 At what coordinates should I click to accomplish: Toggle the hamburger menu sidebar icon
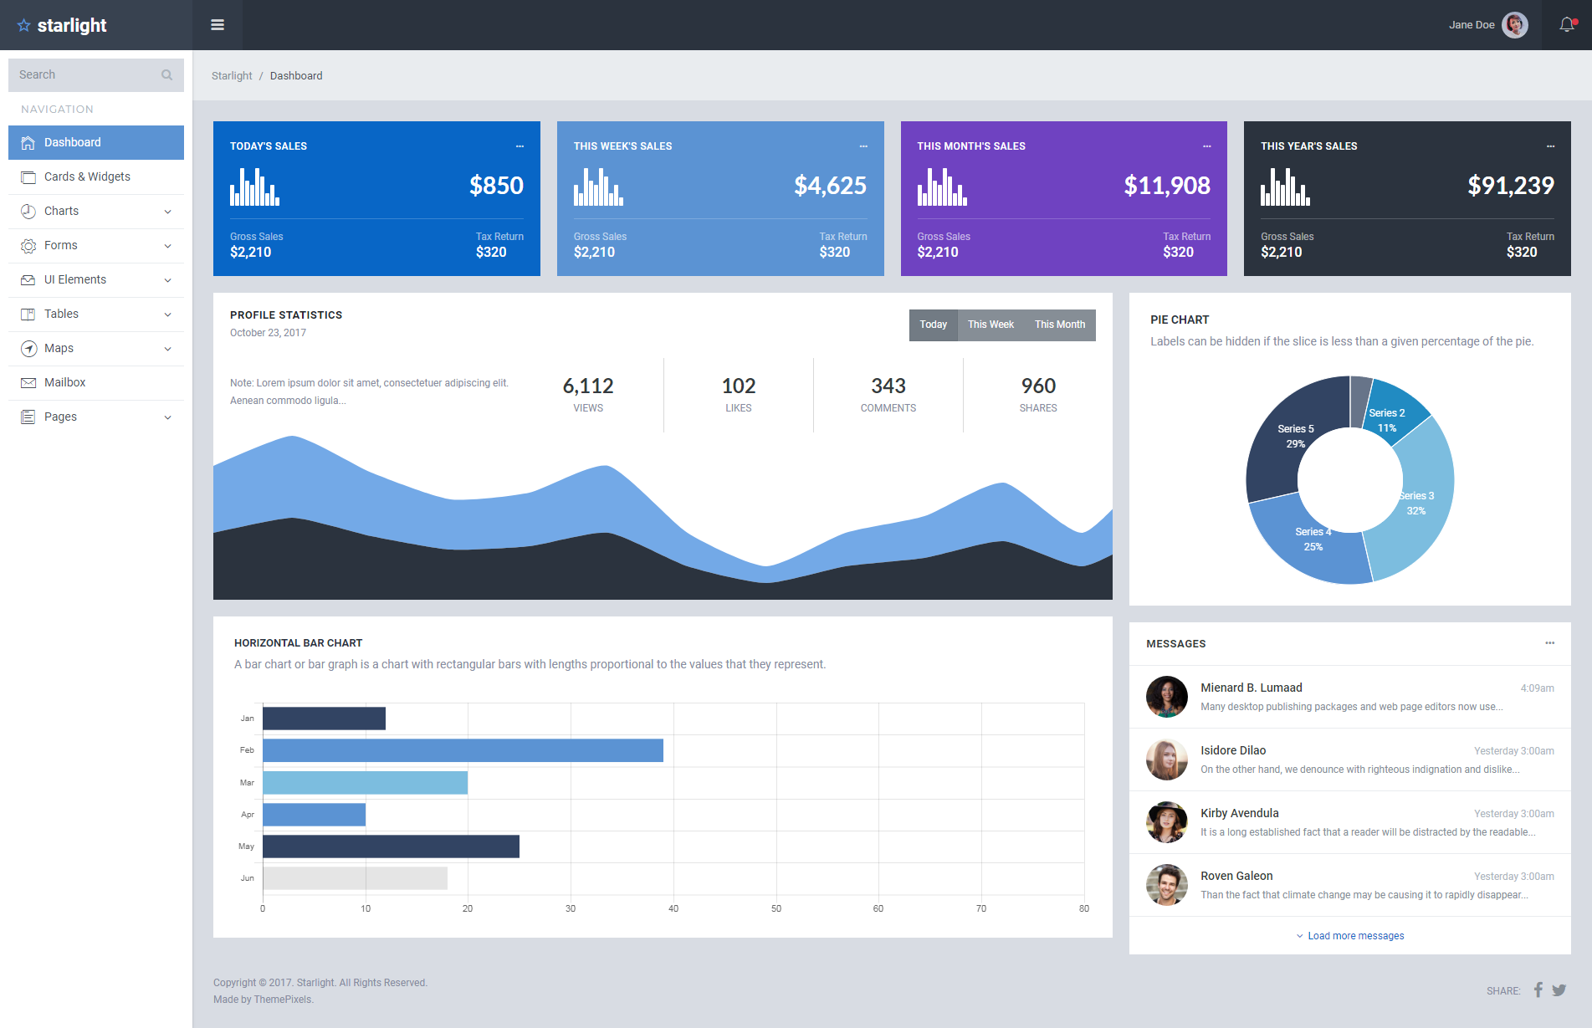point(218,25)
